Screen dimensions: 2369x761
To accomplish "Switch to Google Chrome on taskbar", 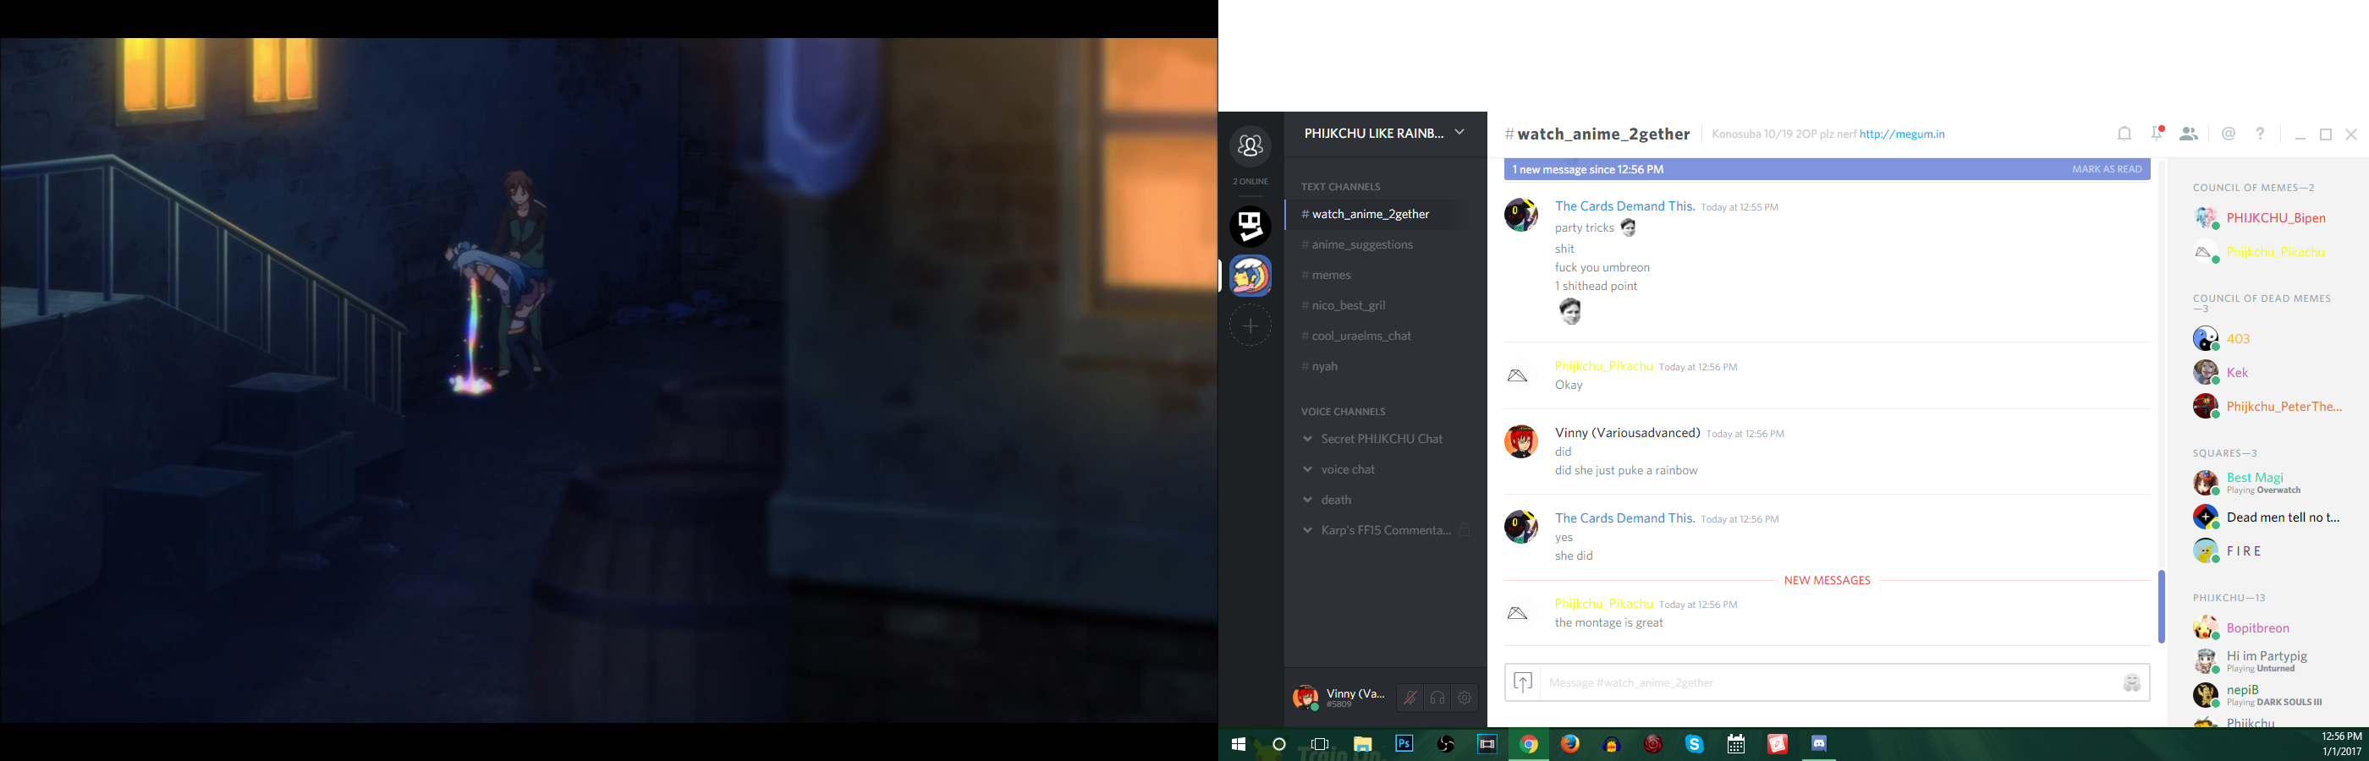I will point(1529,744).
